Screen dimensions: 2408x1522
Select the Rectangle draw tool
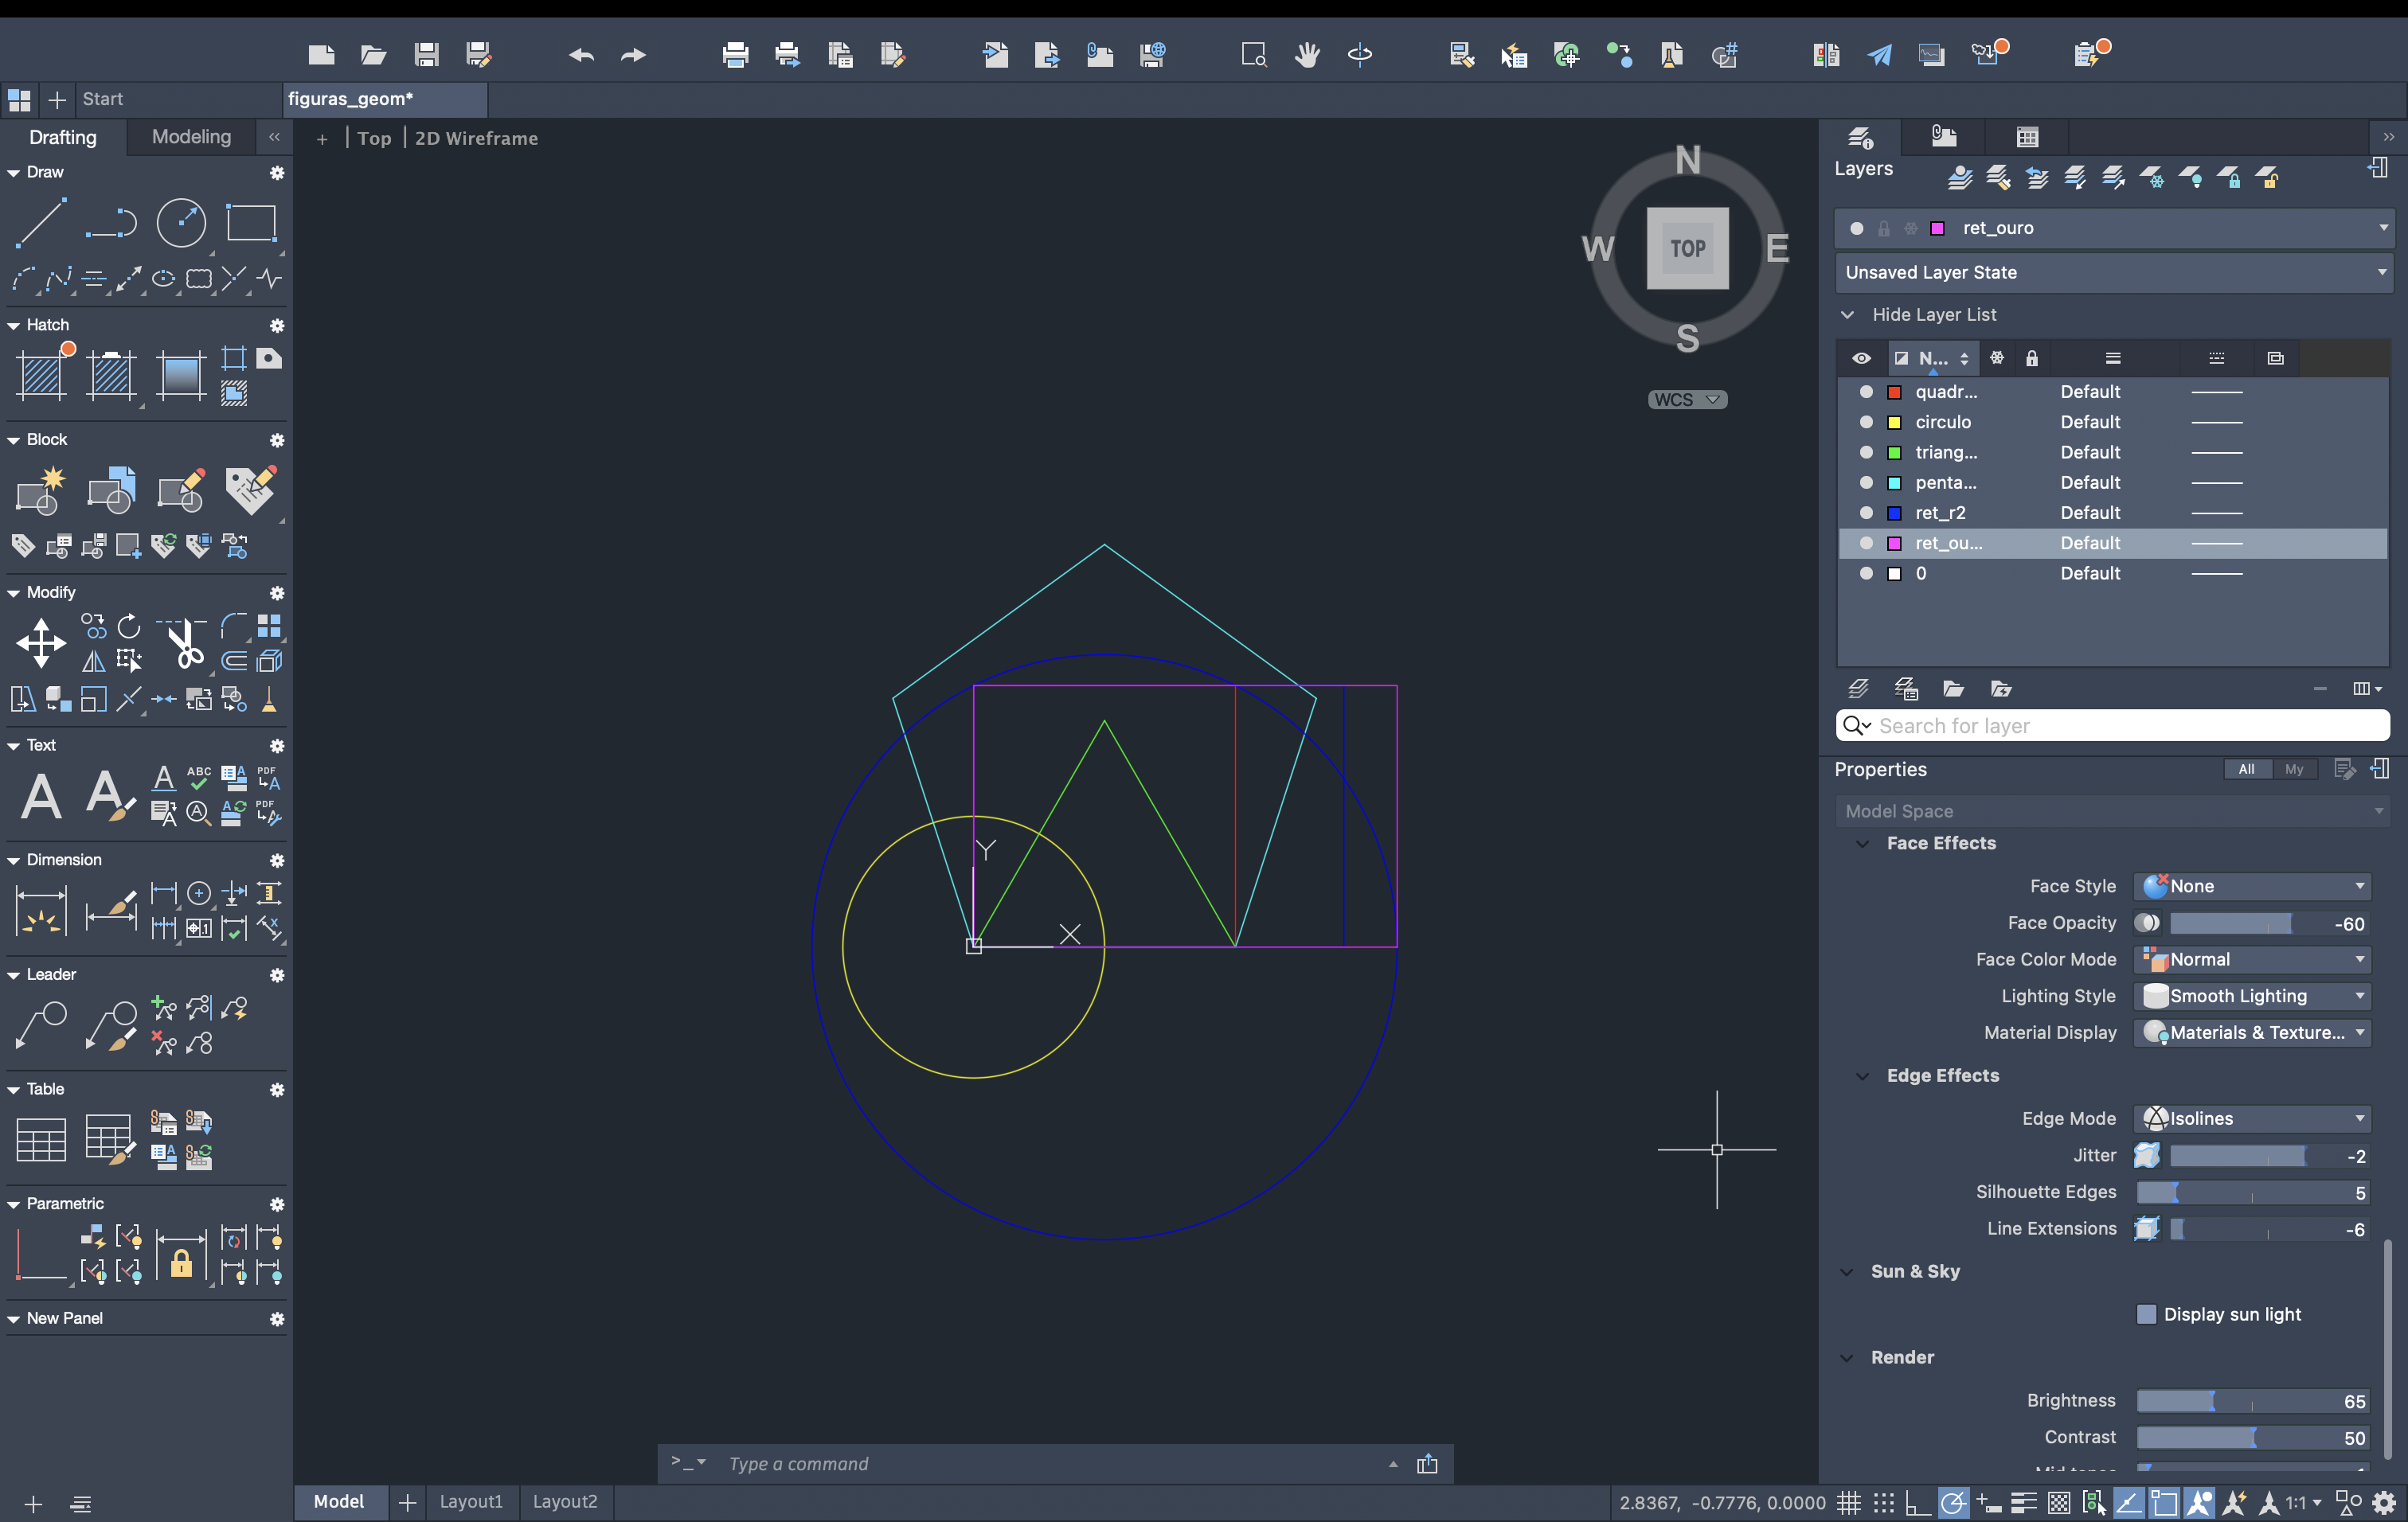pyautogui.click(x=250, y=222)
